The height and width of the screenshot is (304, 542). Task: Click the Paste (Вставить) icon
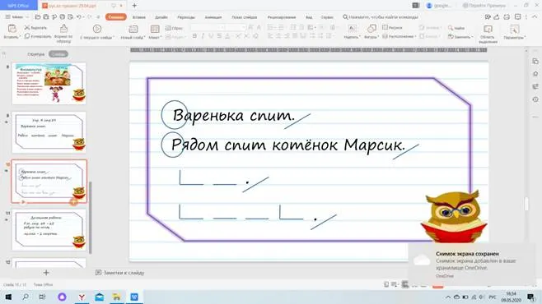point(12,29)
